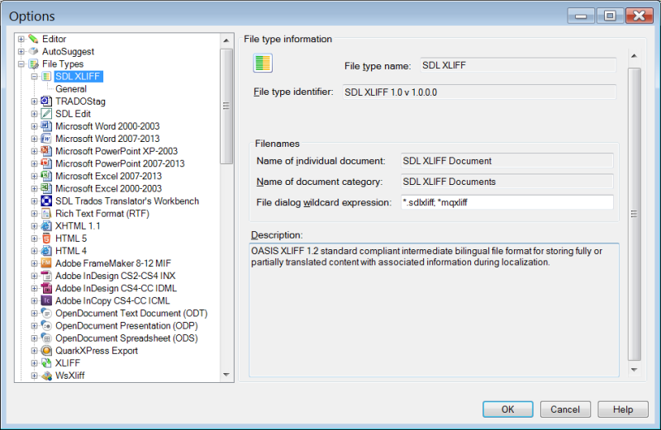Select AutoSuggest options category
The image size is (661, 430).
pyautogui.click(x=68, y=51)
